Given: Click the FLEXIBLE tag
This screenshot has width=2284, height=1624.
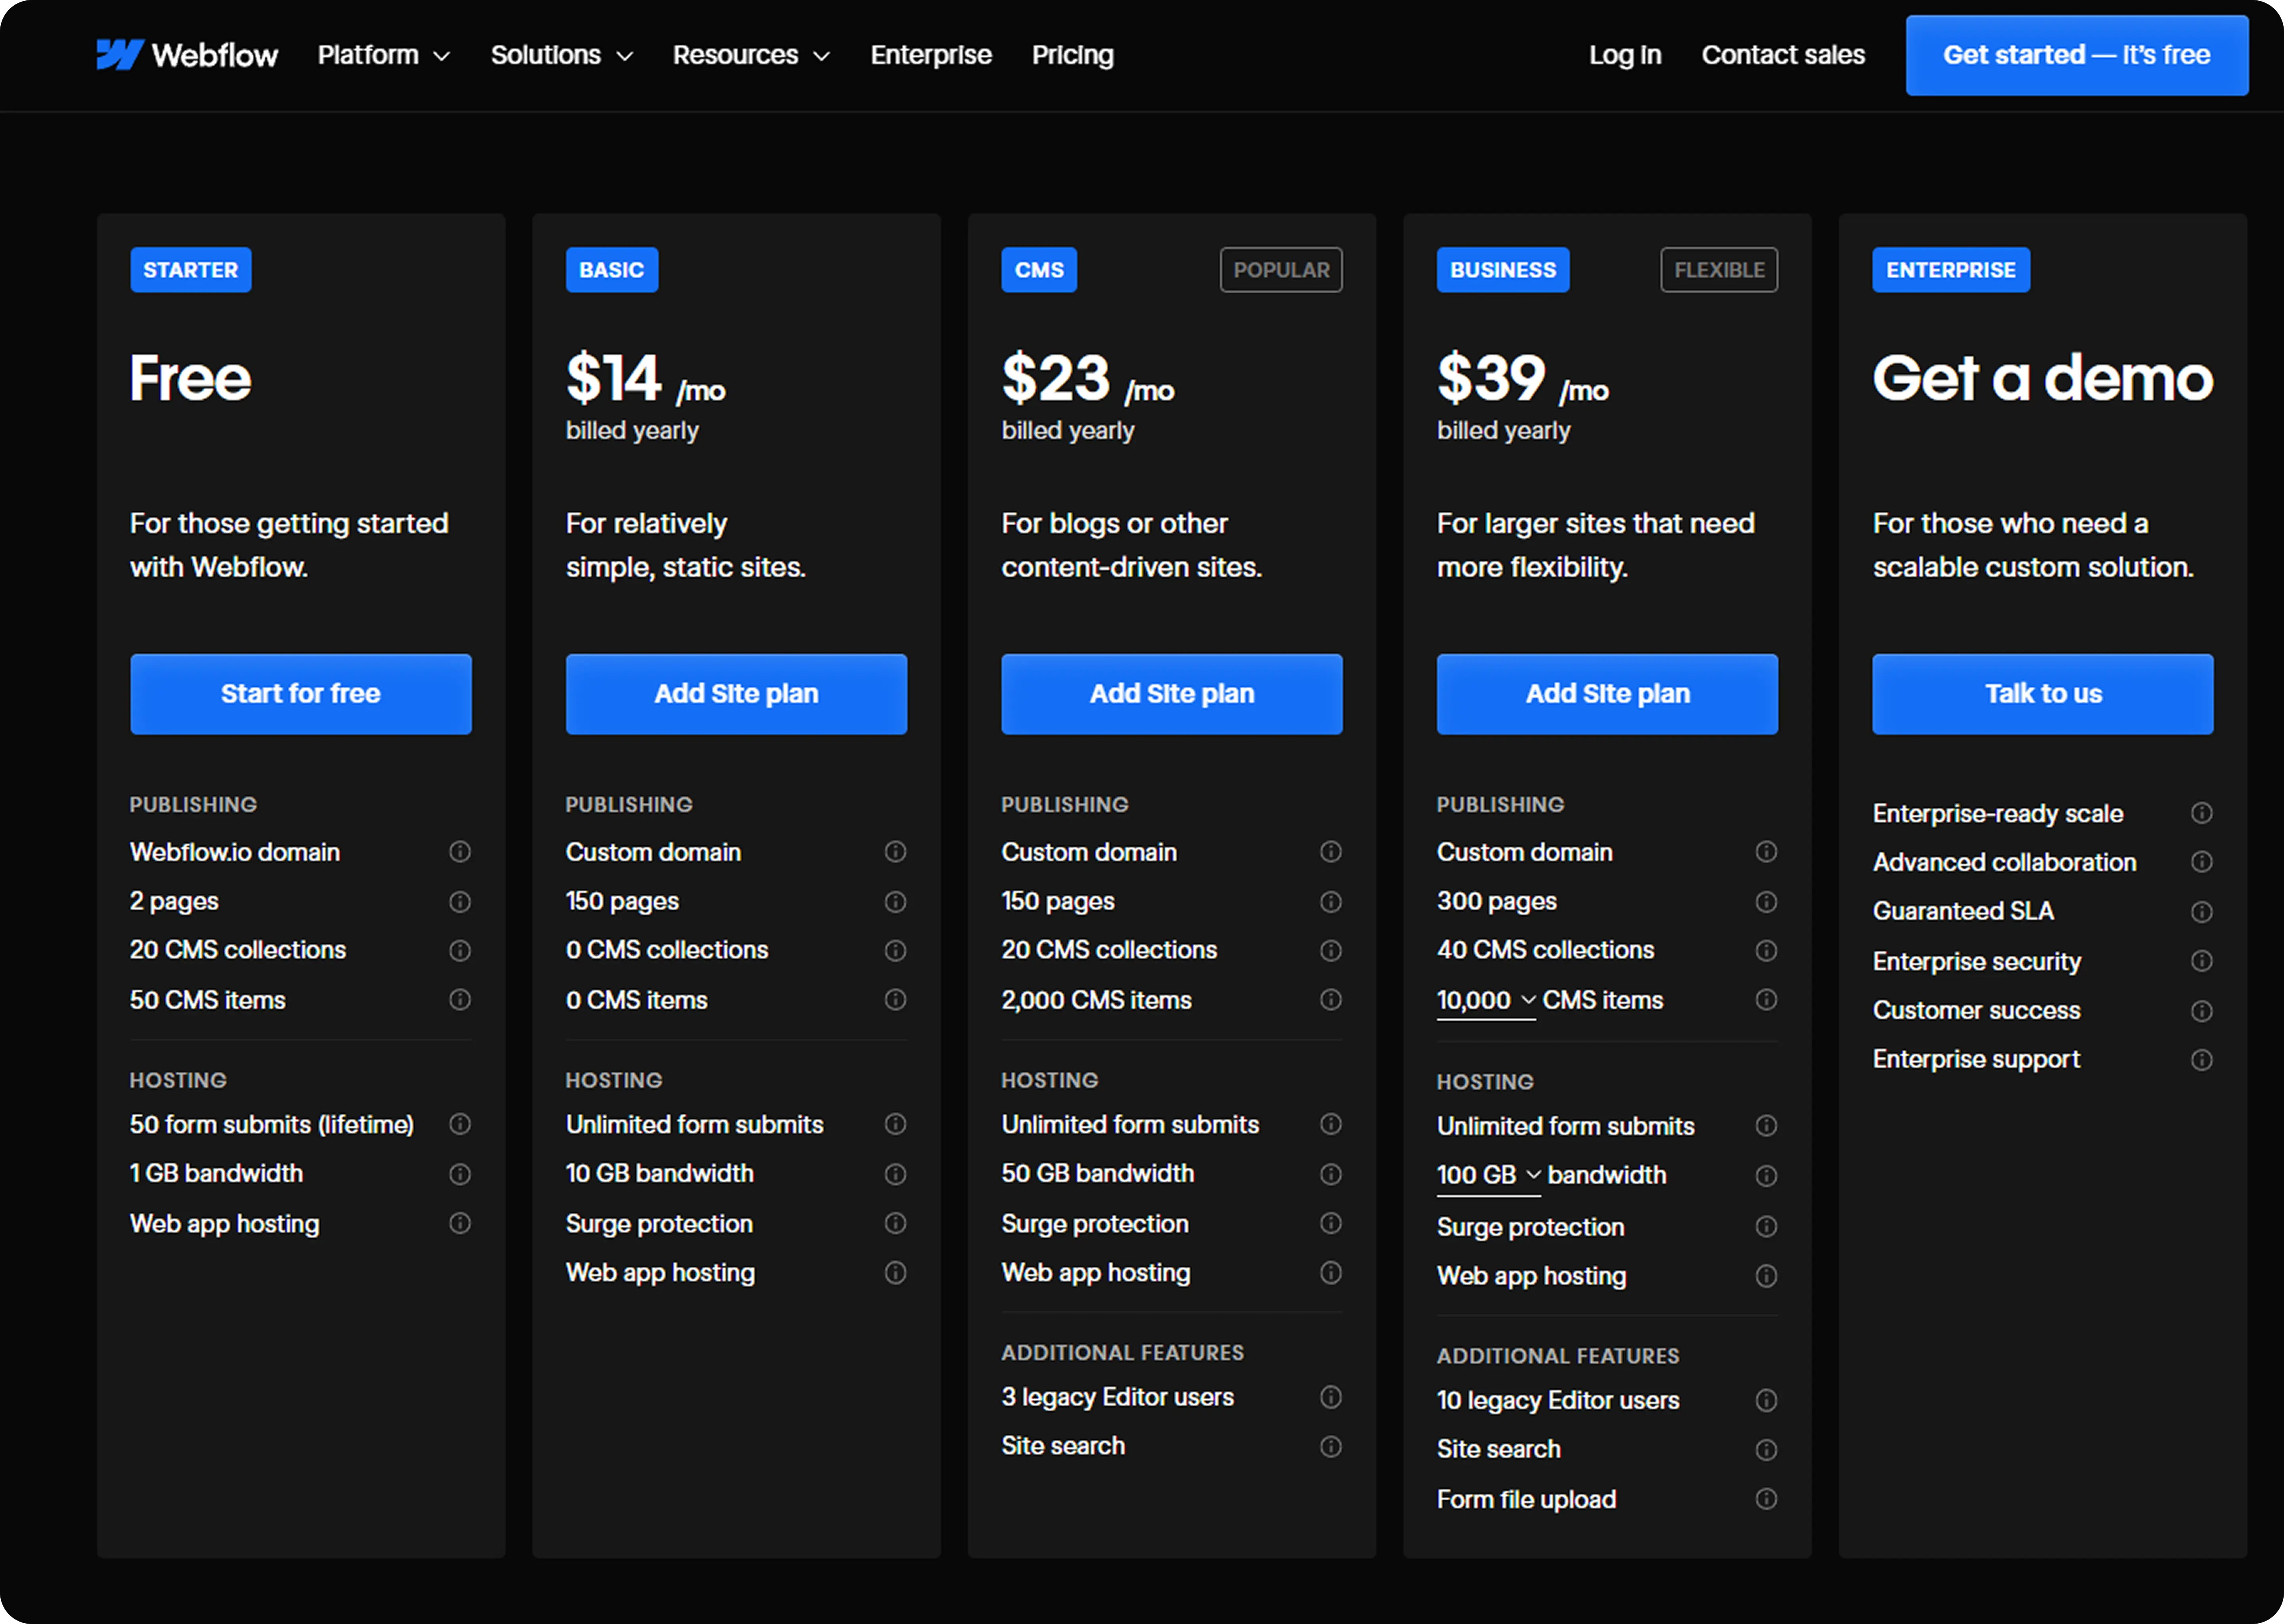Looking at the screenshot, I should pos(1719,270).
